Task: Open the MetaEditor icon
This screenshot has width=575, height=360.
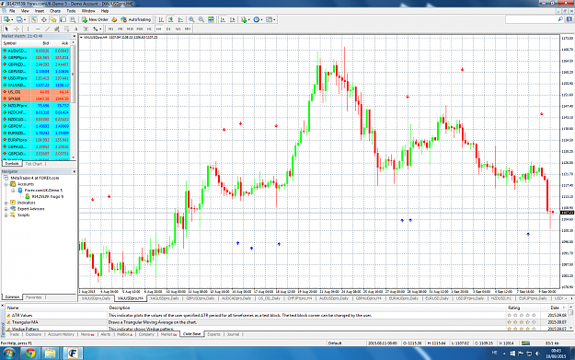Action: 114,19
